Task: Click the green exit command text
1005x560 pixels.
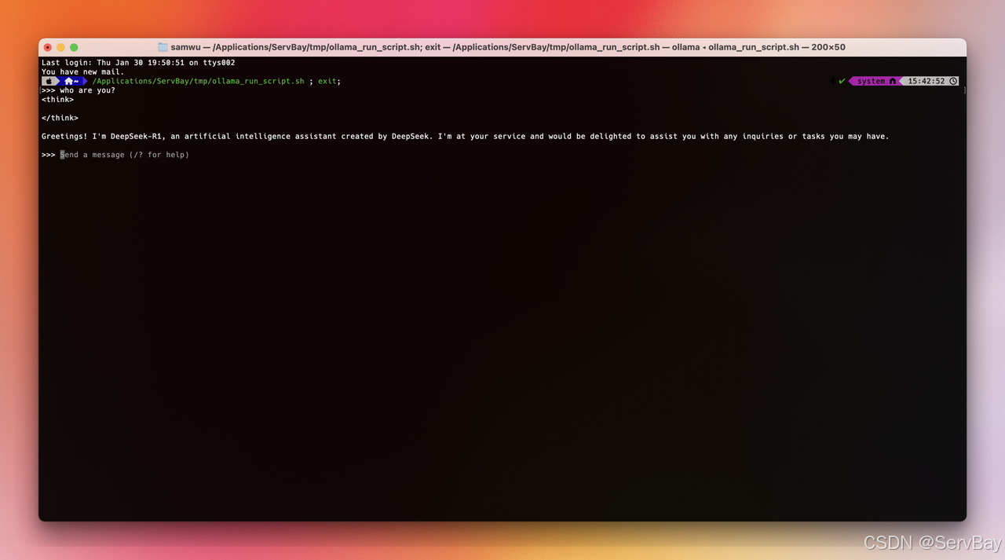Action: [x=327, y=81]
